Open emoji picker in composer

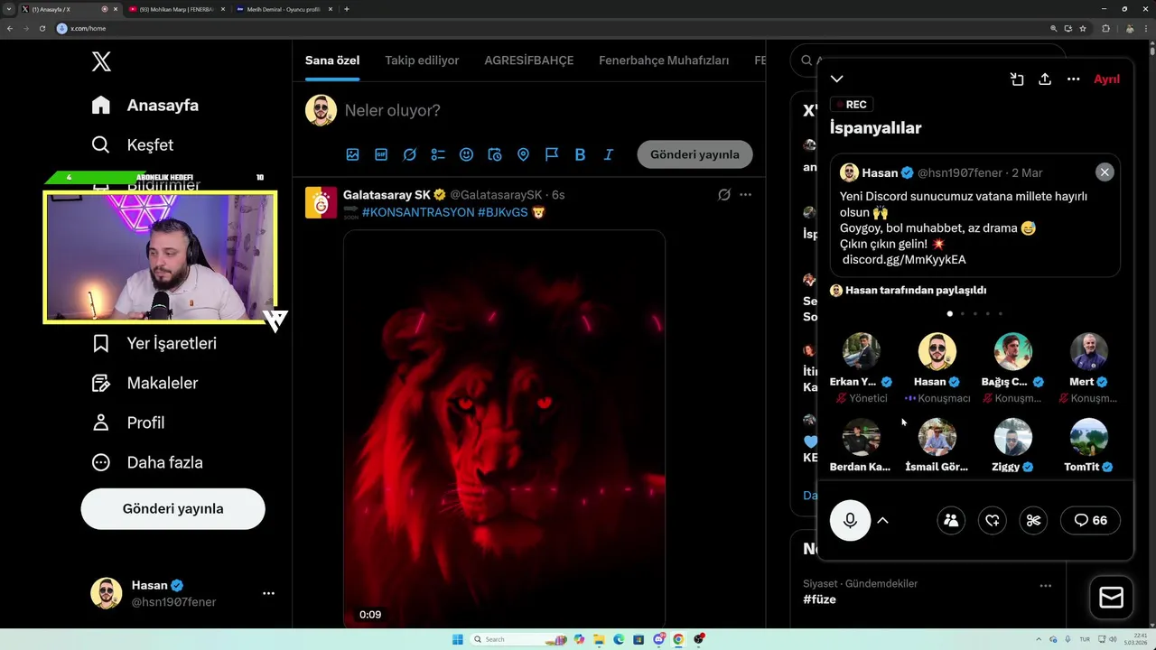tap(466, 154)
